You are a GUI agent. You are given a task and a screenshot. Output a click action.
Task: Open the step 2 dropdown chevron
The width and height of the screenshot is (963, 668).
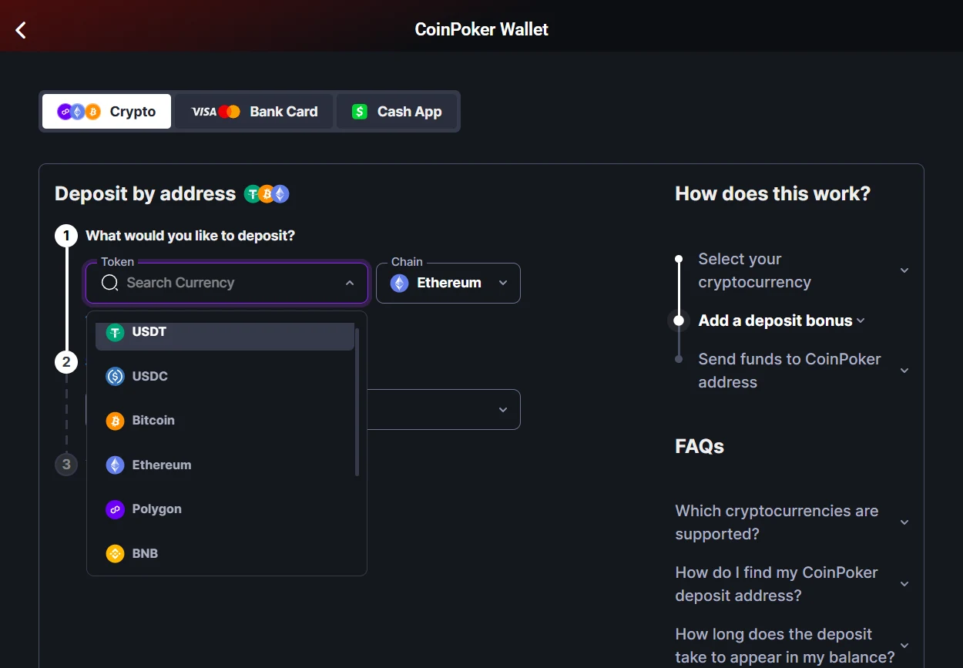click(x=503, y=410)
